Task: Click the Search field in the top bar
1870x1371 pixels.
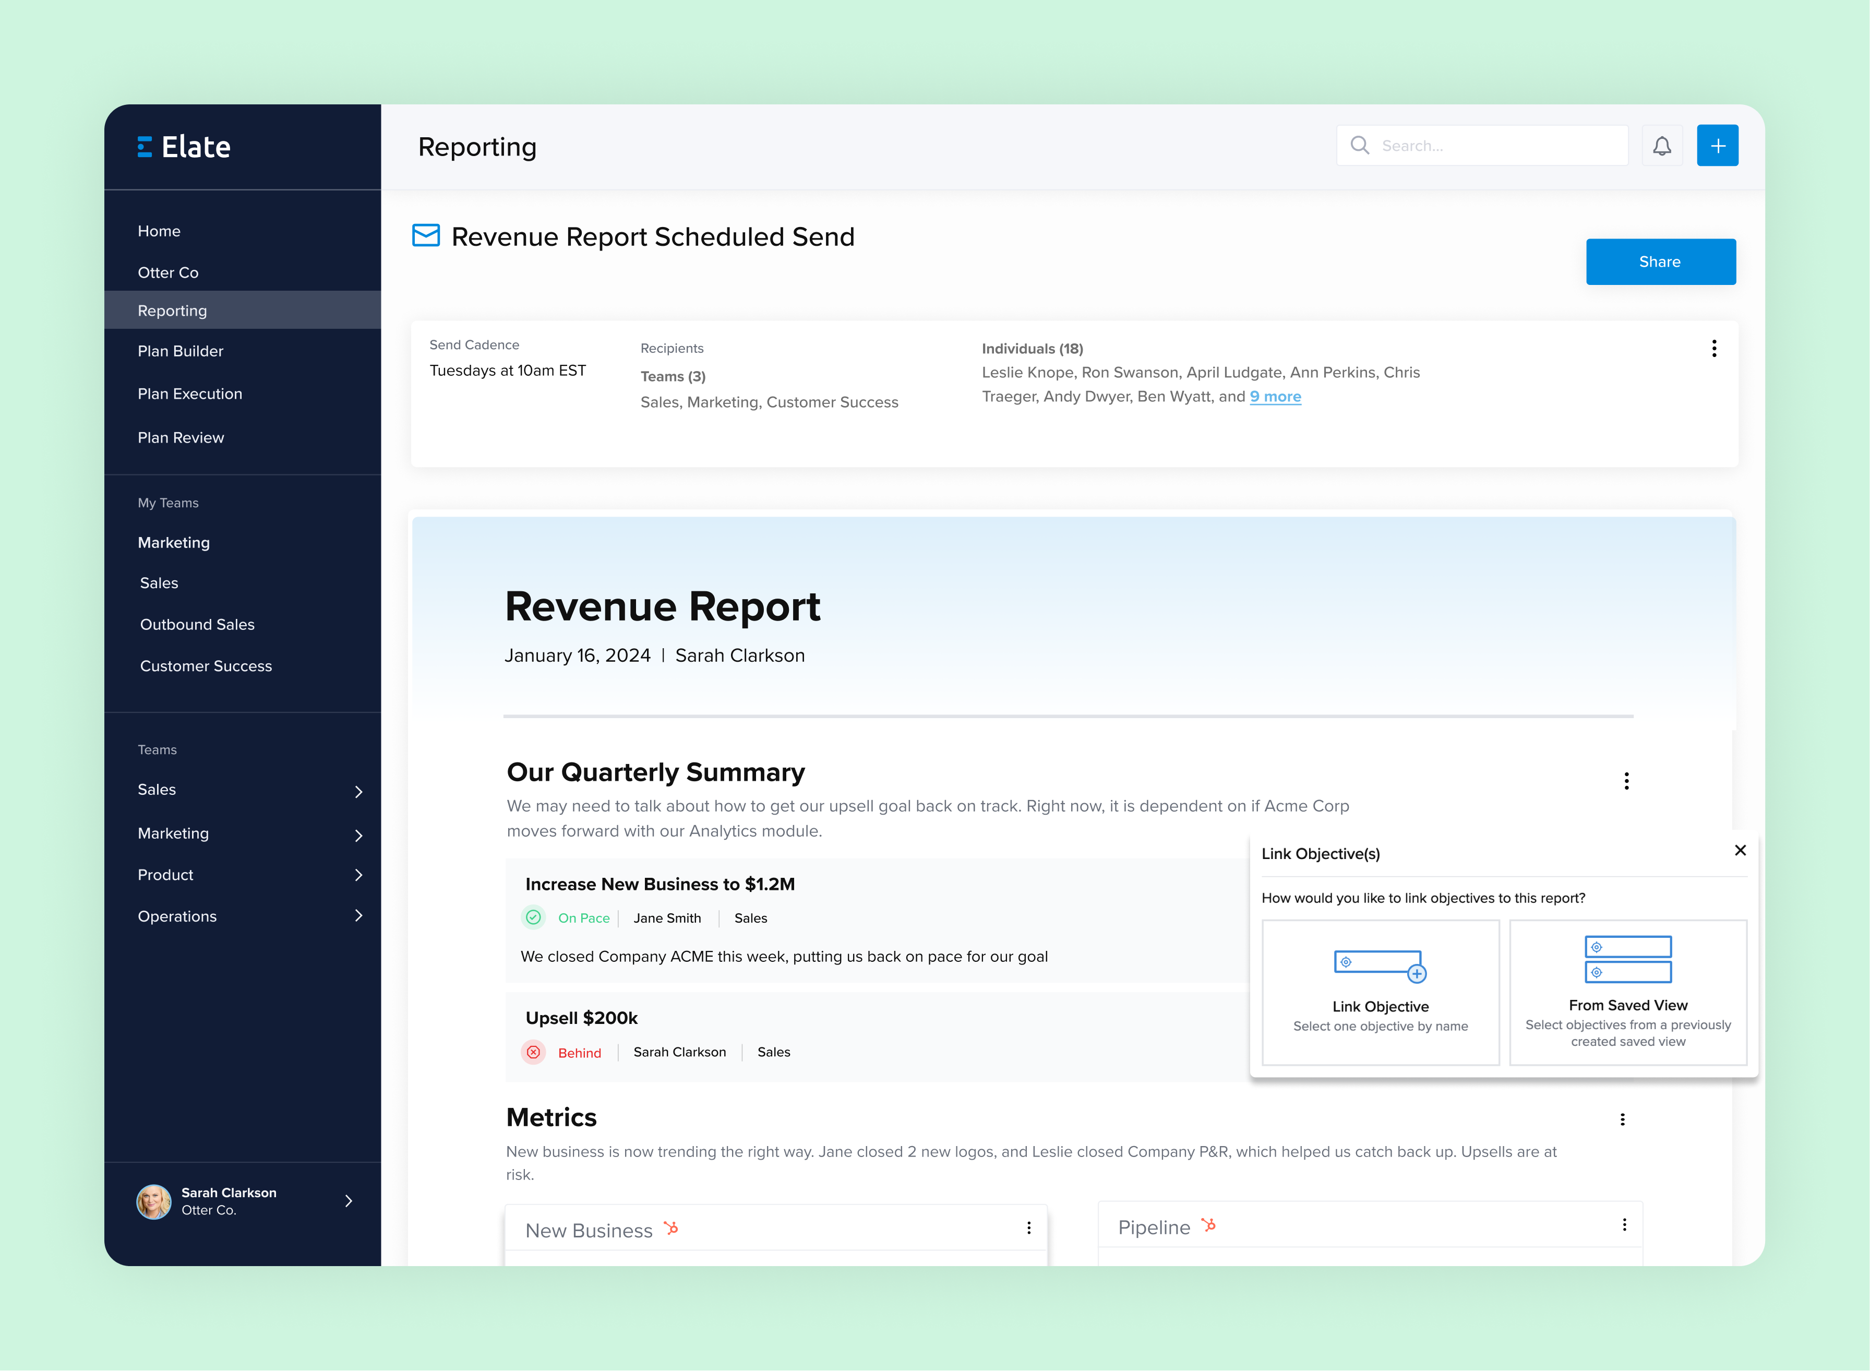Action: [1482, 145]
